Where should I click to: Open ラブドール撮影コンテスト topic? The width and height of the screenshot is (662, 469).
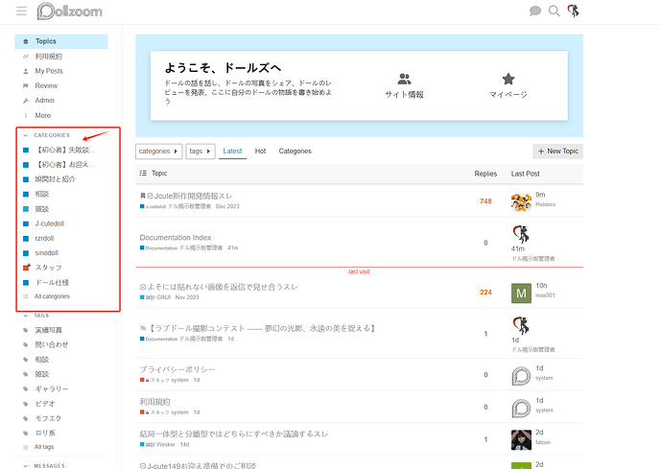click(x=261, y=328)
